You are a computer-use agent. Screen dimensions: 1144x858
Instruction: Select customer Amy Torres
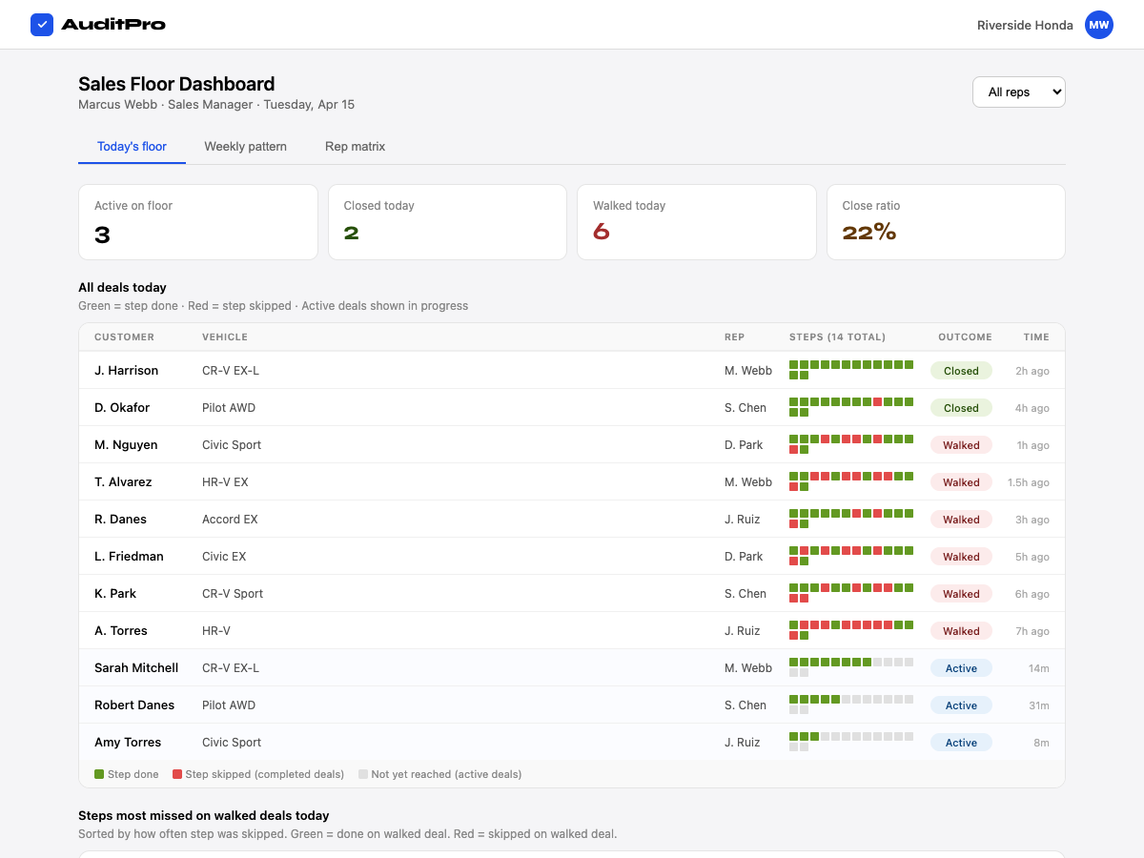[128, 743]
